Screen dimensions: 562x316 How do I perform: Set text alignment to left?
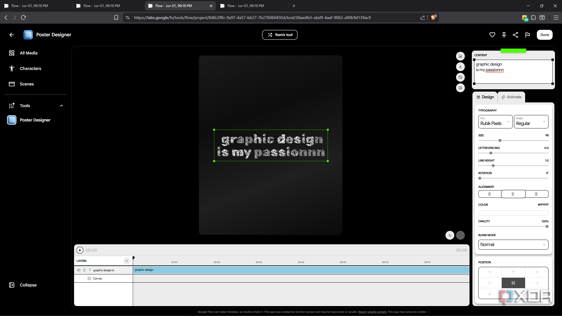(490, 194)
